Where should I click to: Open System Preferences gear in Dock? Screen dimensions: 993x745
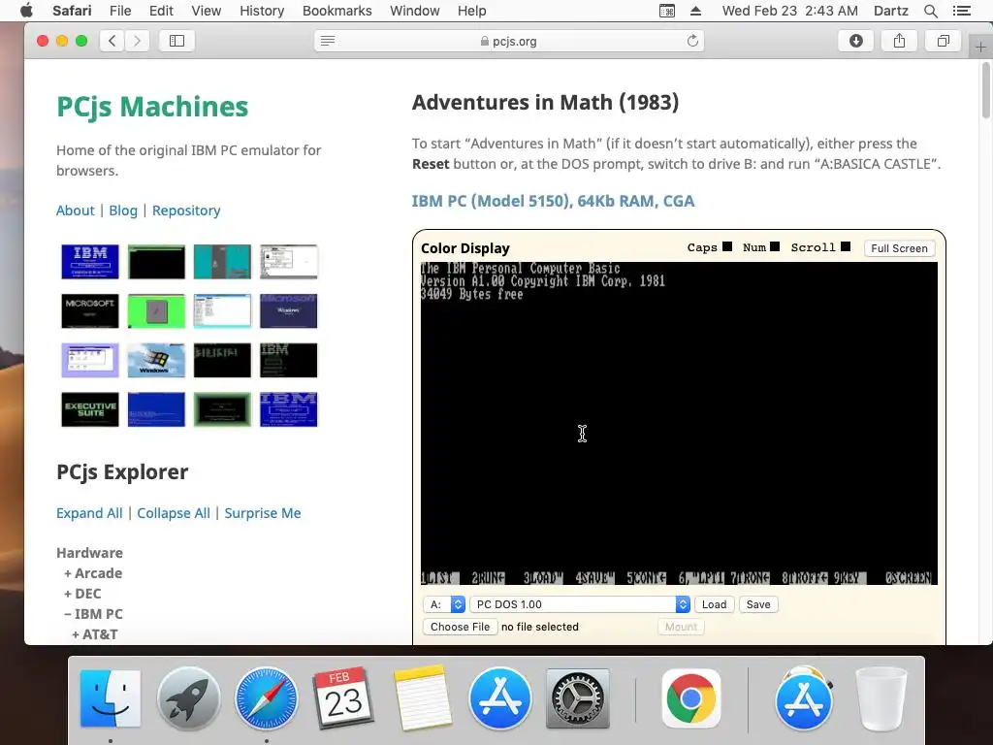tap(578, 698)
